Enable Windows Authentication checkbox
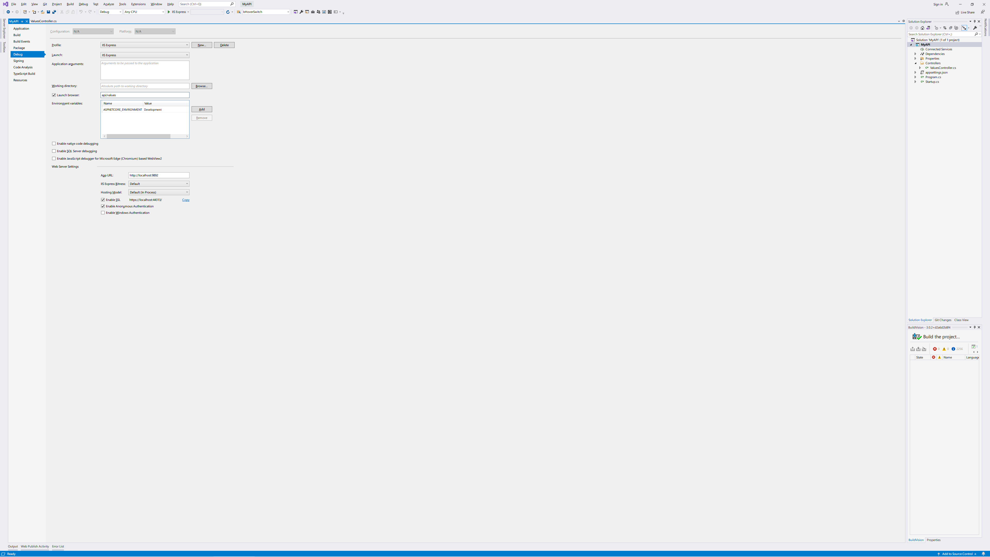 pos(103,212)
